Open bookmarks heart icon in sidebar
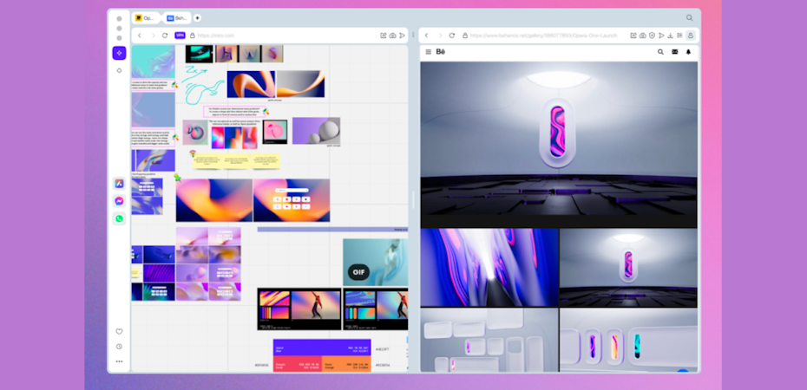Image resolution: width=807 pixels, height=390 pixels. (120, 331)
